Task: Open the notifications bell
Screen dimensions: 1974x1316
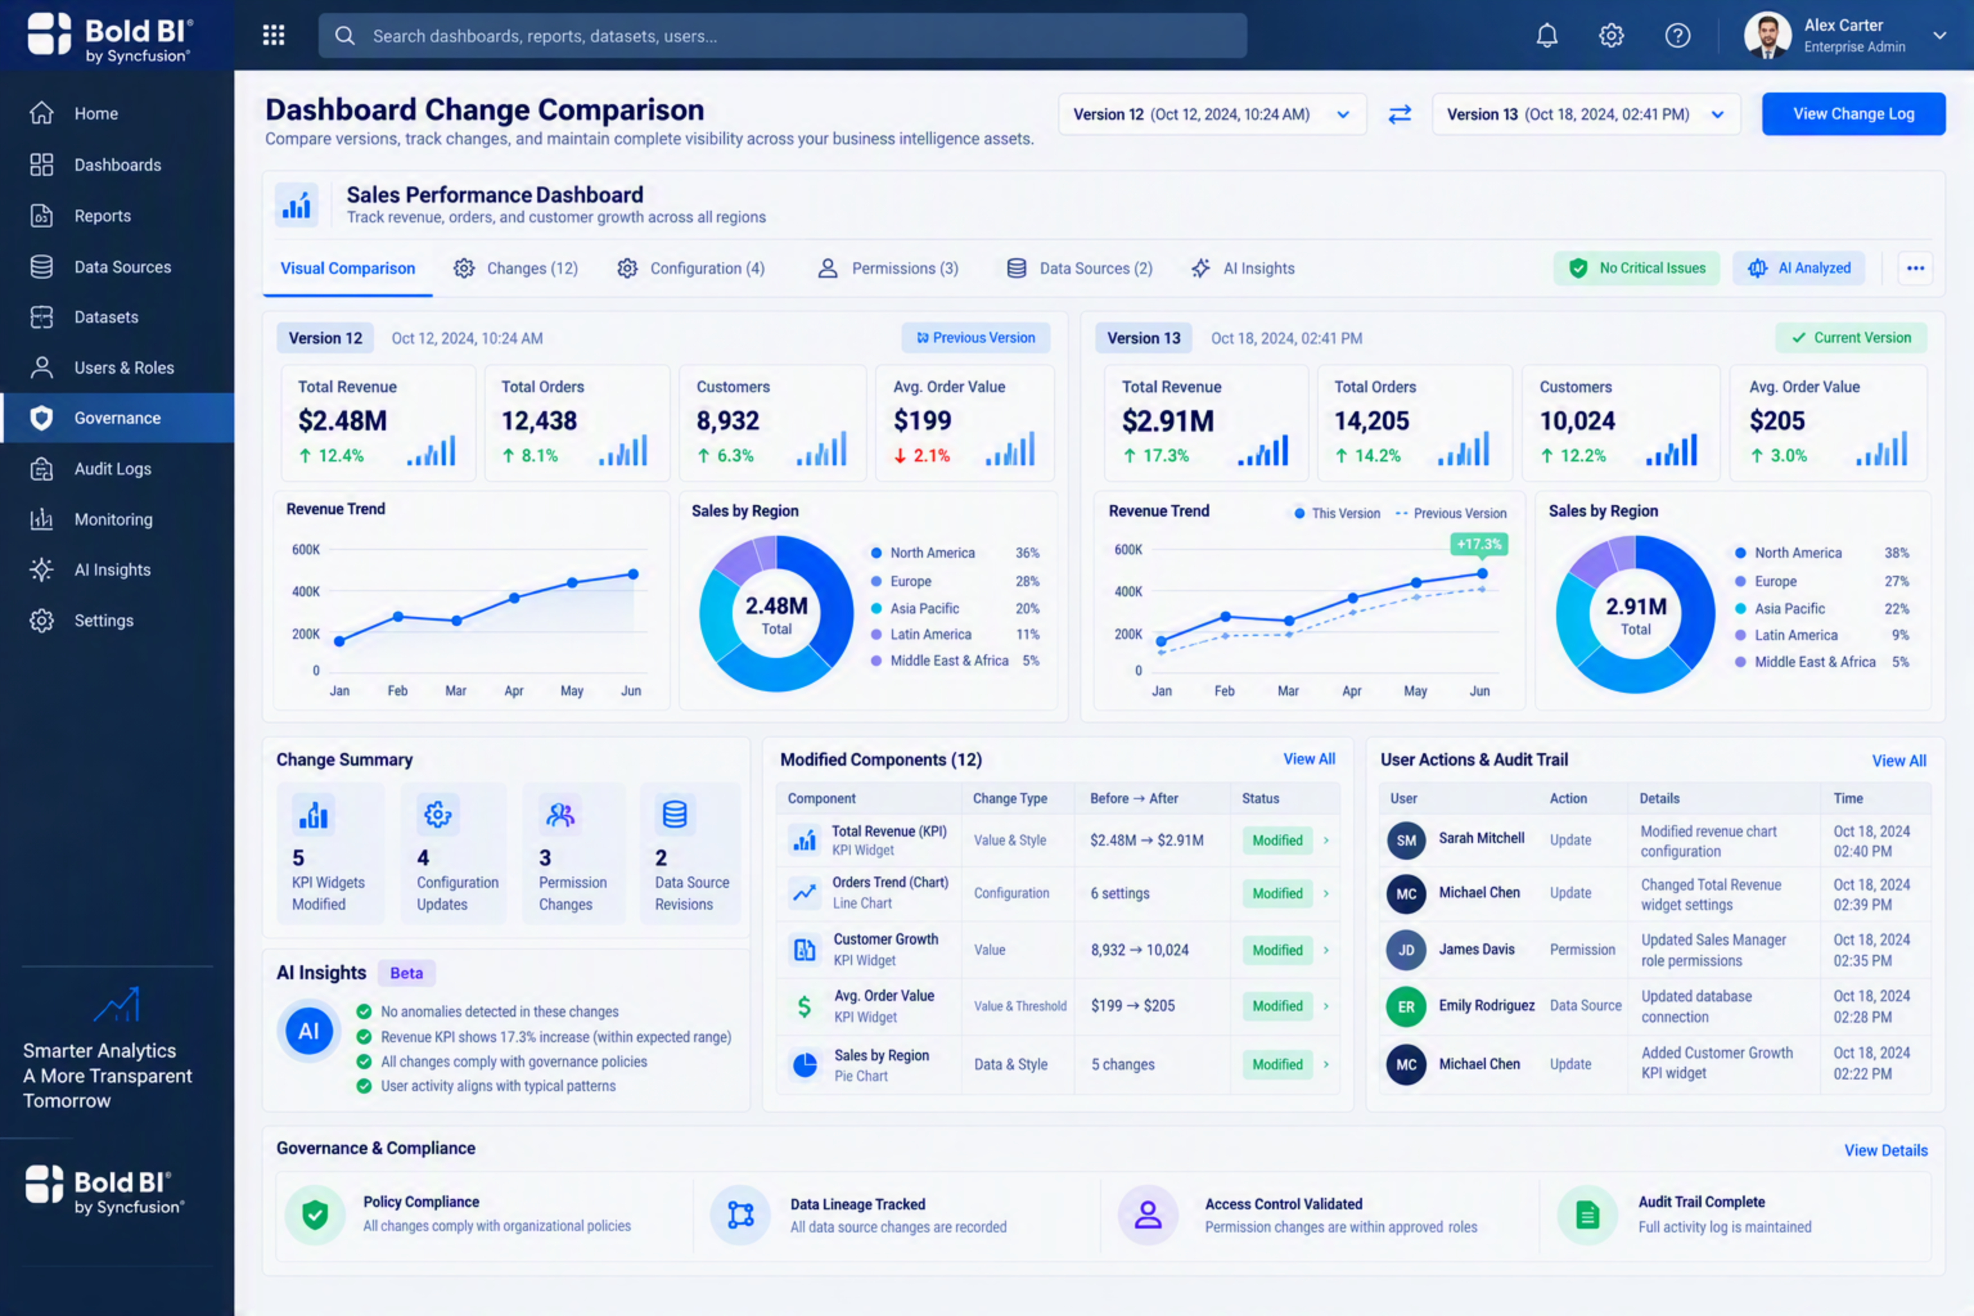Action: pos(1547,35)
